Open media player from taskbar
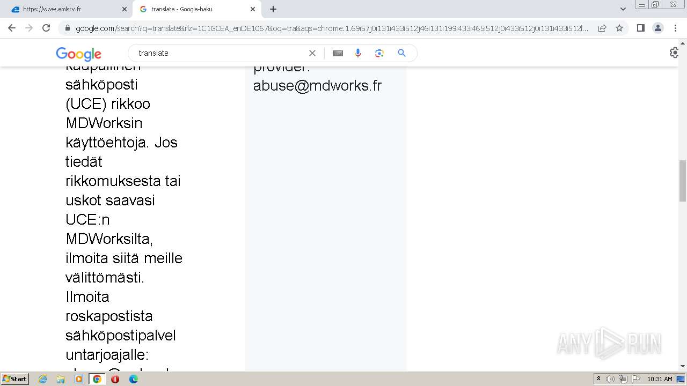Screen dimensions: 687x386 pyautogui.click(x=79, y=379)
